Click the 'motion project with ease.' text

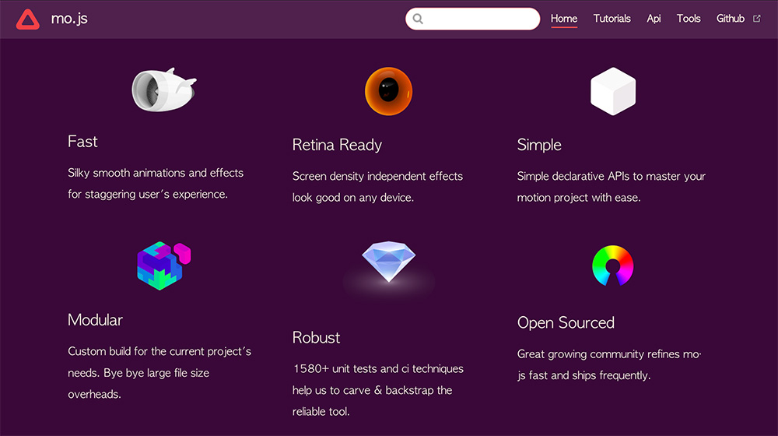click(579, 198)
